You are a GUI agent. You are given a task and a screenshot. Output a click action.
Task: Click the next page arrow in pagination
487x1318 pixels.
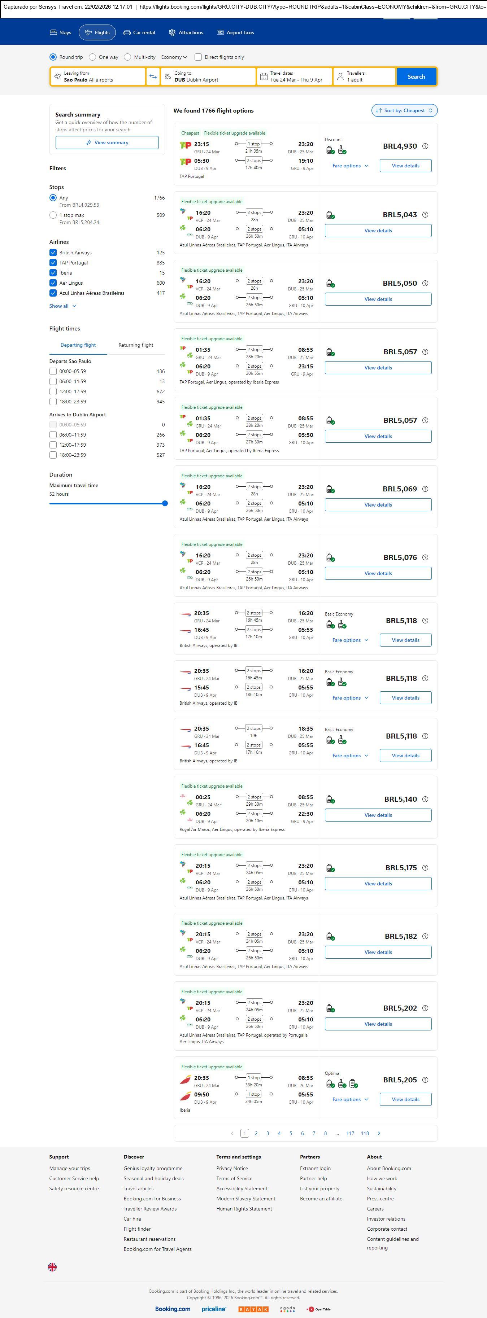point(379,1133)
